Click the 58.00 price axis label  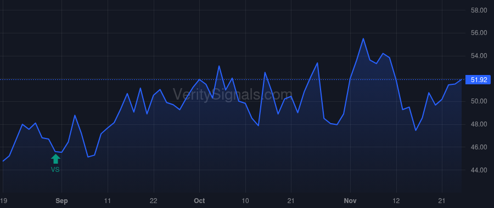click(x=479, y=10)
